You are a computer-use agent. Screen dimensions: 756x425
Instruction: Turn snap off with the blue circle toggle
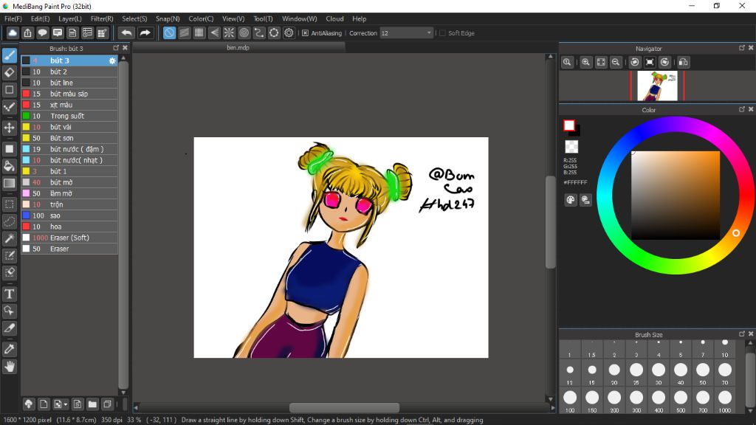tap(169, 32)
